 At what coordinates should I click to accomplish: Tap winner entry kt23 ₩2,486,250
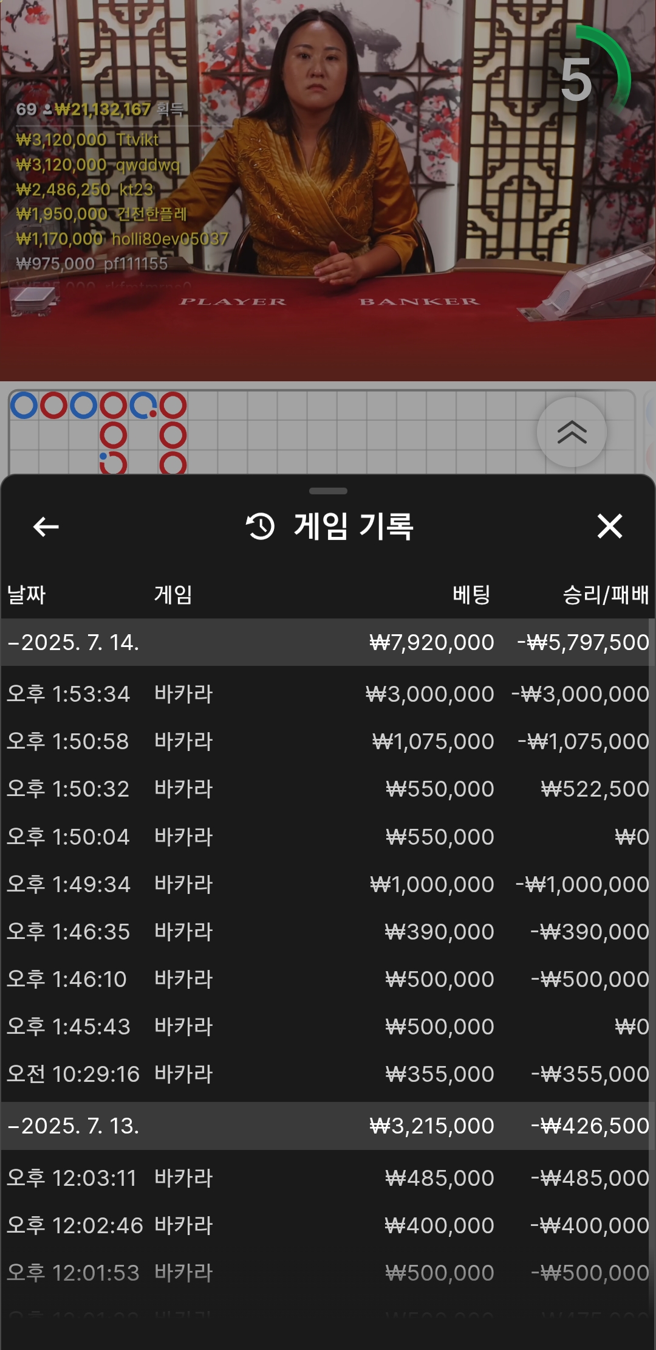coord(84,190)
